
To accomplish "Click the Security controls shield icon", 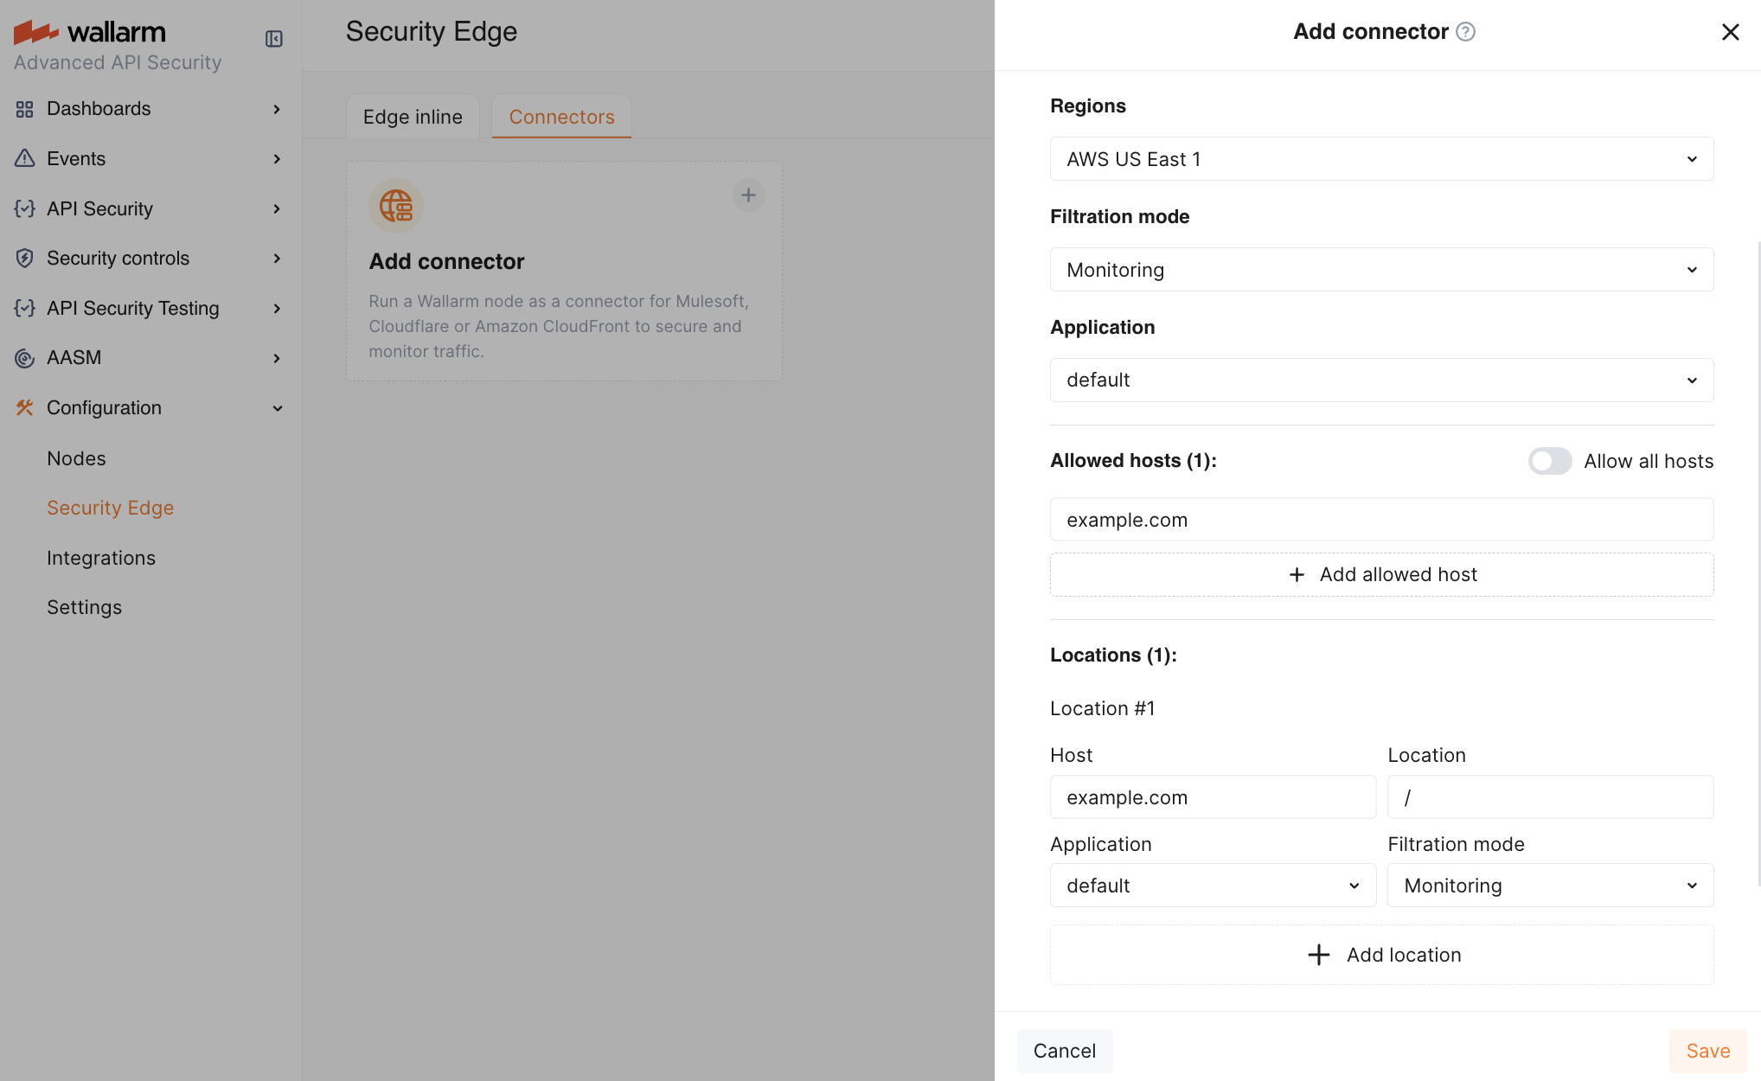I will [24, 258].
